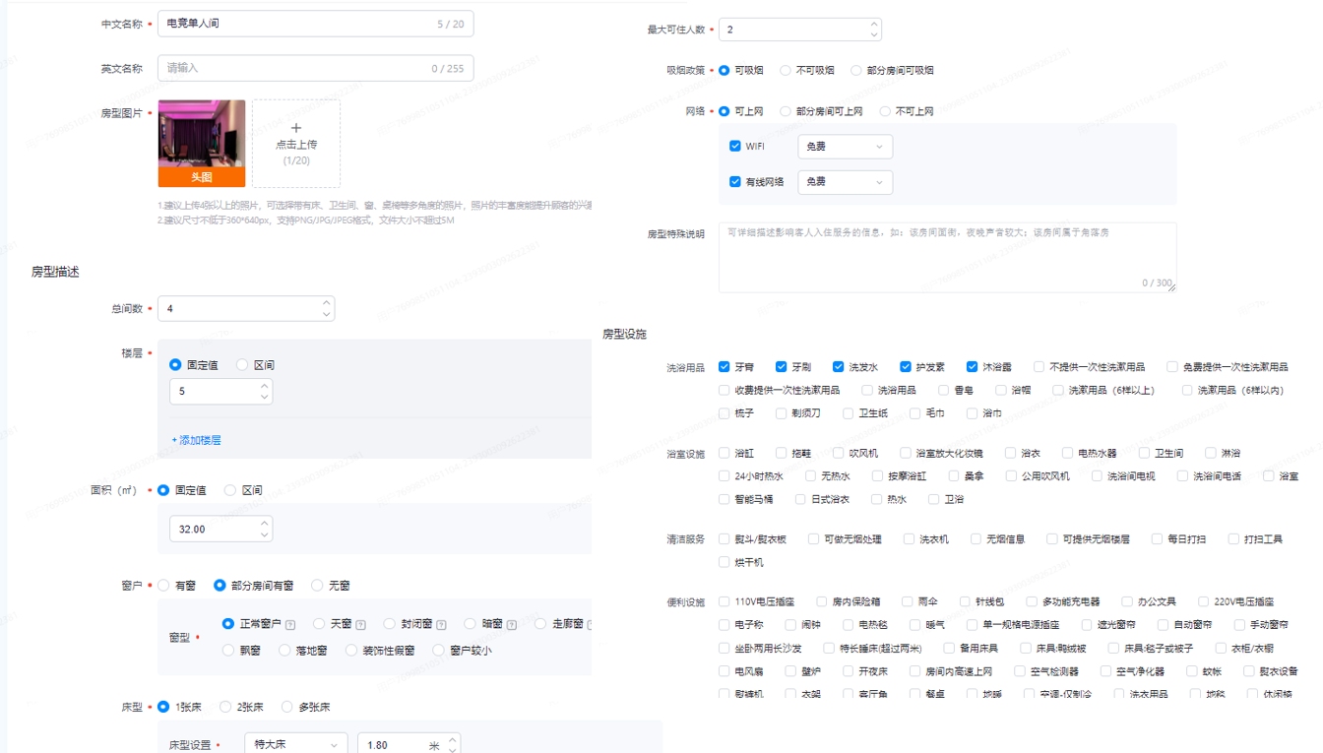Increase the 1.80 米 bed width with up arrow
This screenshot has height=753, width=1323.
click(452, 740)
